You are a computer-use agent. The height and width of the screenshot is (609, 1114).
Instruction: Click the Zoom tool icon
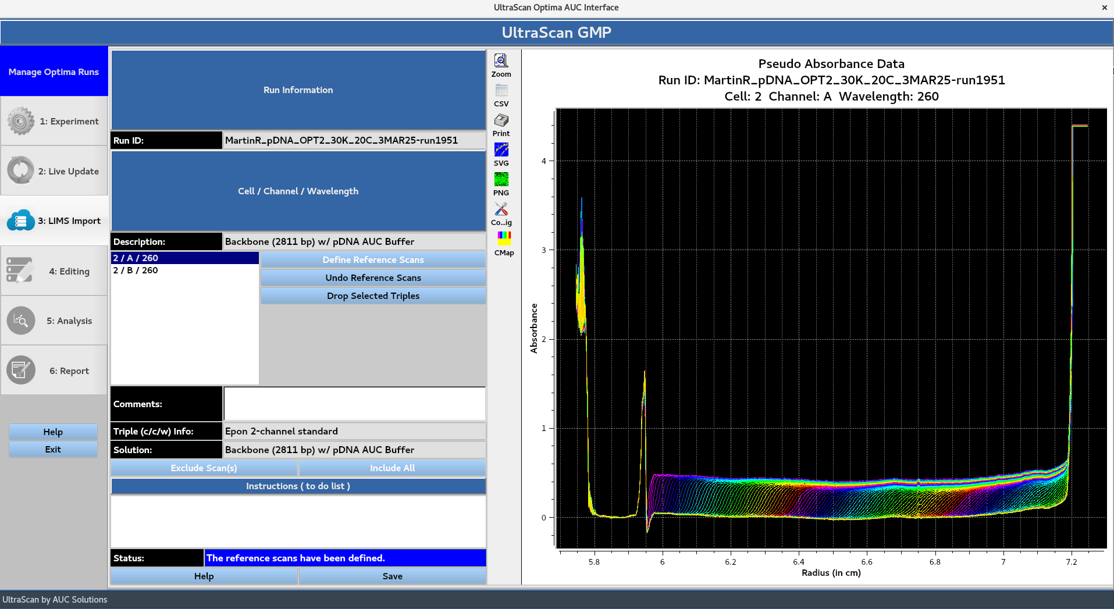tap(501, 60)
